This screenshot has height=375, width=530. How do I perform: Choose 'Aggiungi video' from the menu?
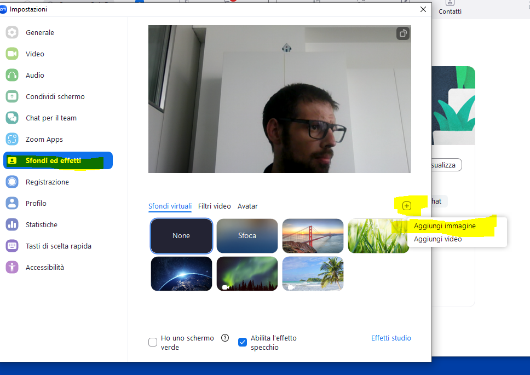(437, 239)
